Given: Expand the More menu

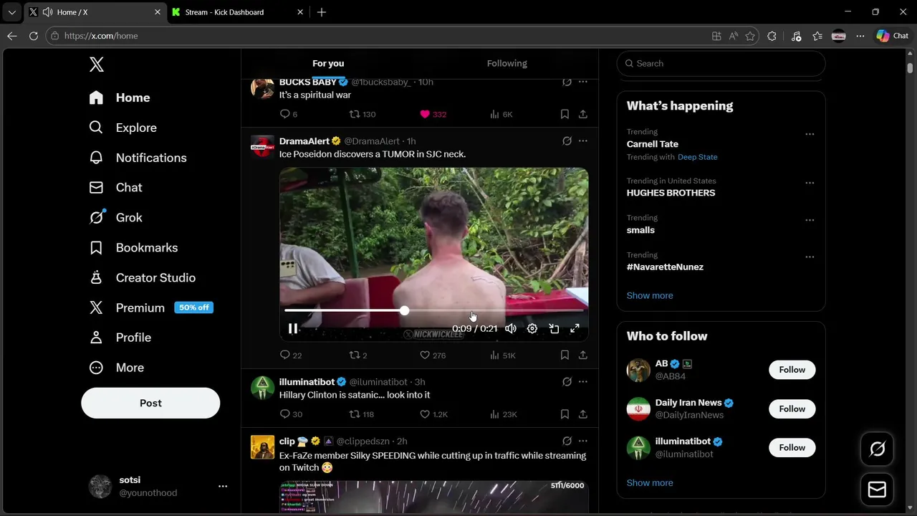Looking at the screenshot, I should coord(116,368).
